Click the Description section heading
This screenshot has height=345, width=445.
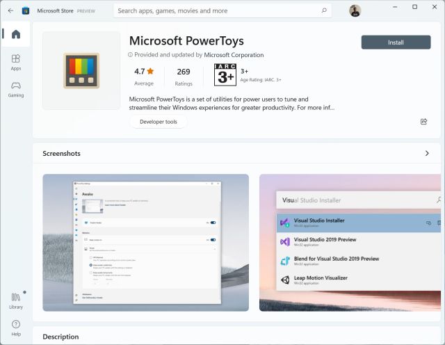pyautogui.click(x=60, y=337)
